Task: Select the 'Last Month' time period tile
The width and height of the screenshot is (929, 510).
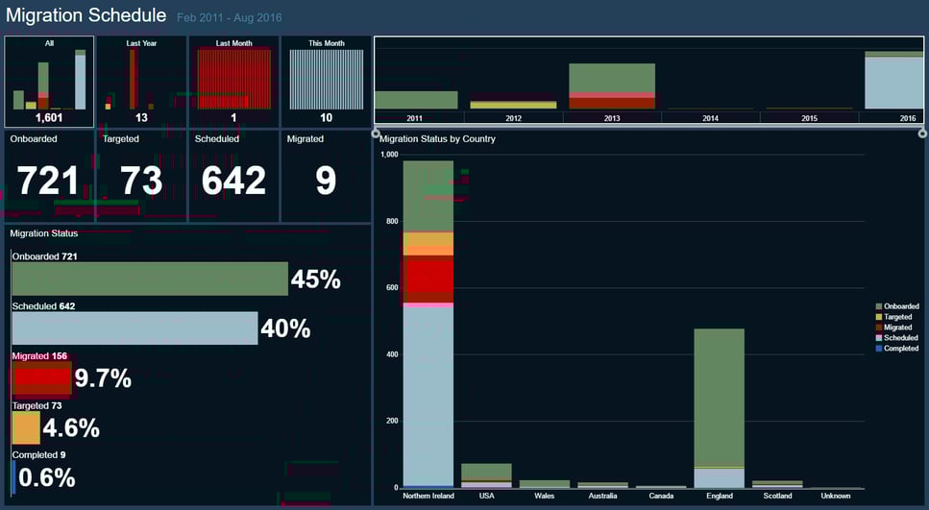Action: 233,82
